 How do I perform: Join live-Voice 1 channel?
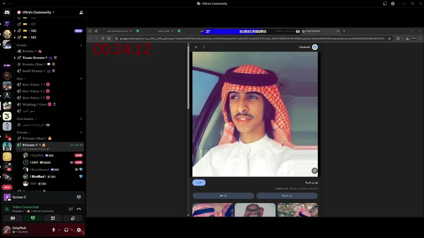49,85
